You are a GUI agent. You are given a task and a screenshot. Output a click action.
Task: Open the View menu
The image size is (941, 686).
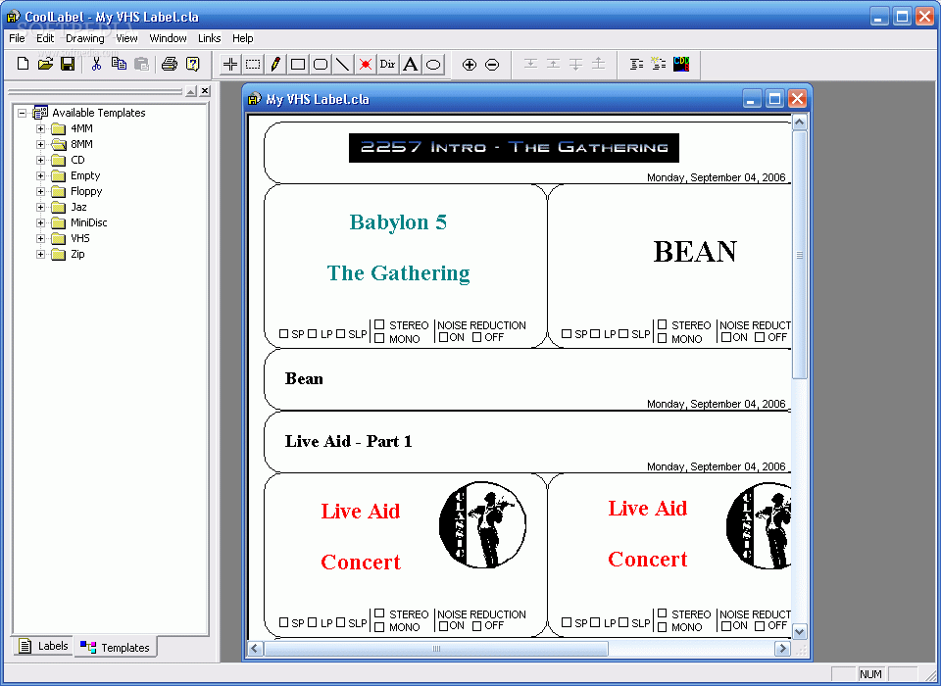pos(126,38)
